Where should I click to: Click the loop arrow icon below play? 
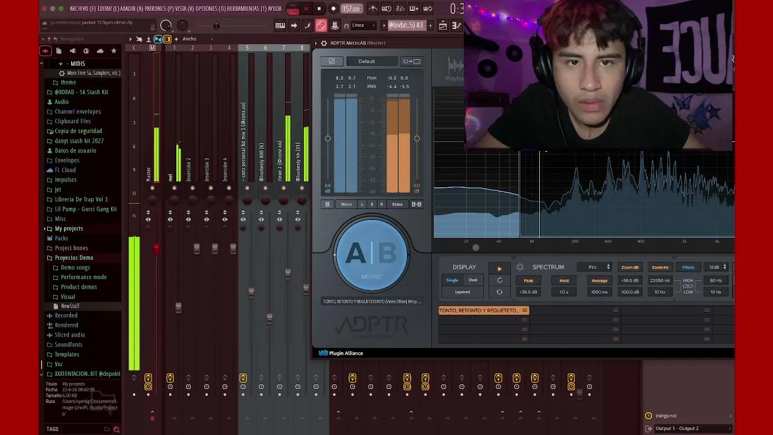(499, 280)
